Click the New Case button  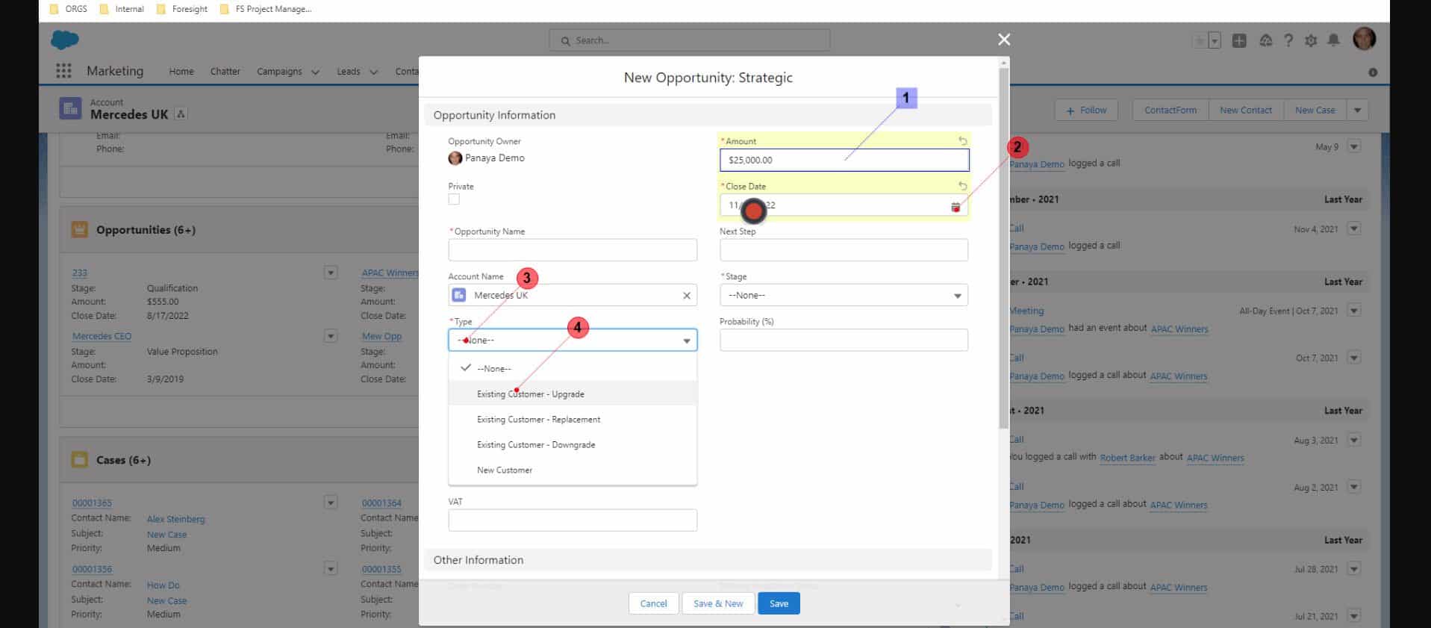1315,110
